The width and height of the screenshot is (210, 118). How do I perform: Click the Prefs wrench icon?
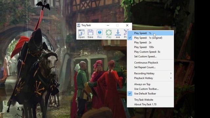pos(125,34)
